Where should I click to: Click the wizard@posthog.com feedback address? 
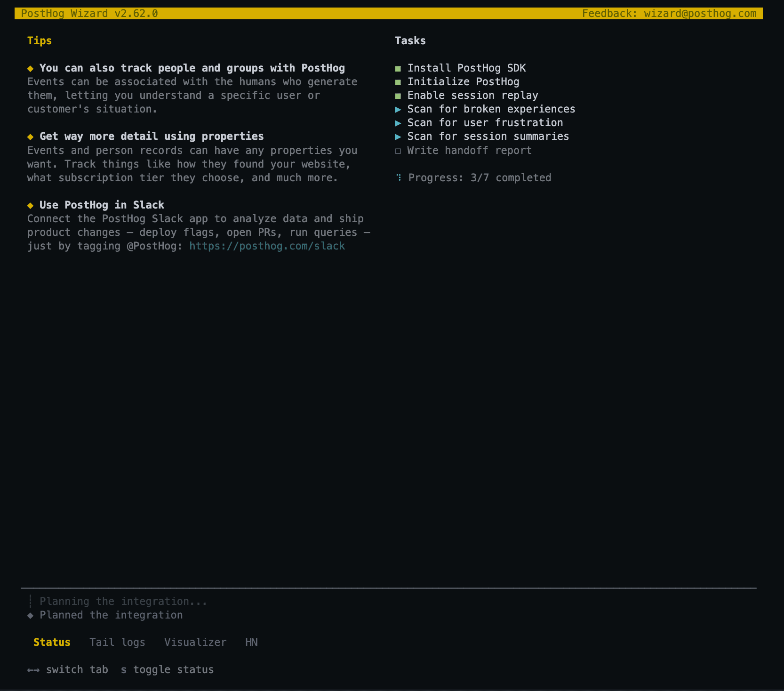tap(700, 13)
